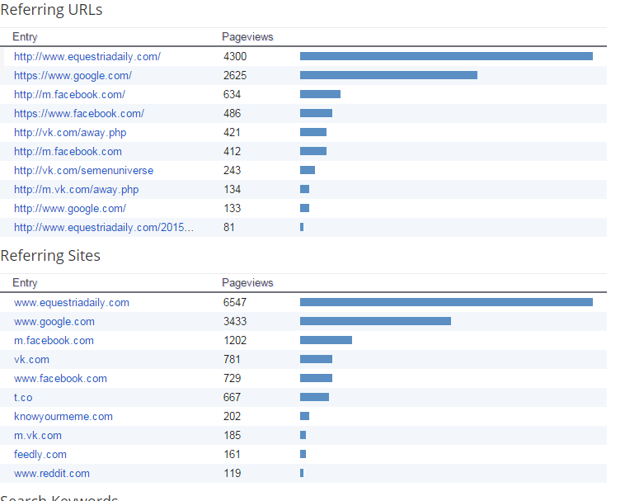Viewport: 625px width, 501px height.
Task: Click the 3433 pageviews value
Action: (x=235, y=322)
